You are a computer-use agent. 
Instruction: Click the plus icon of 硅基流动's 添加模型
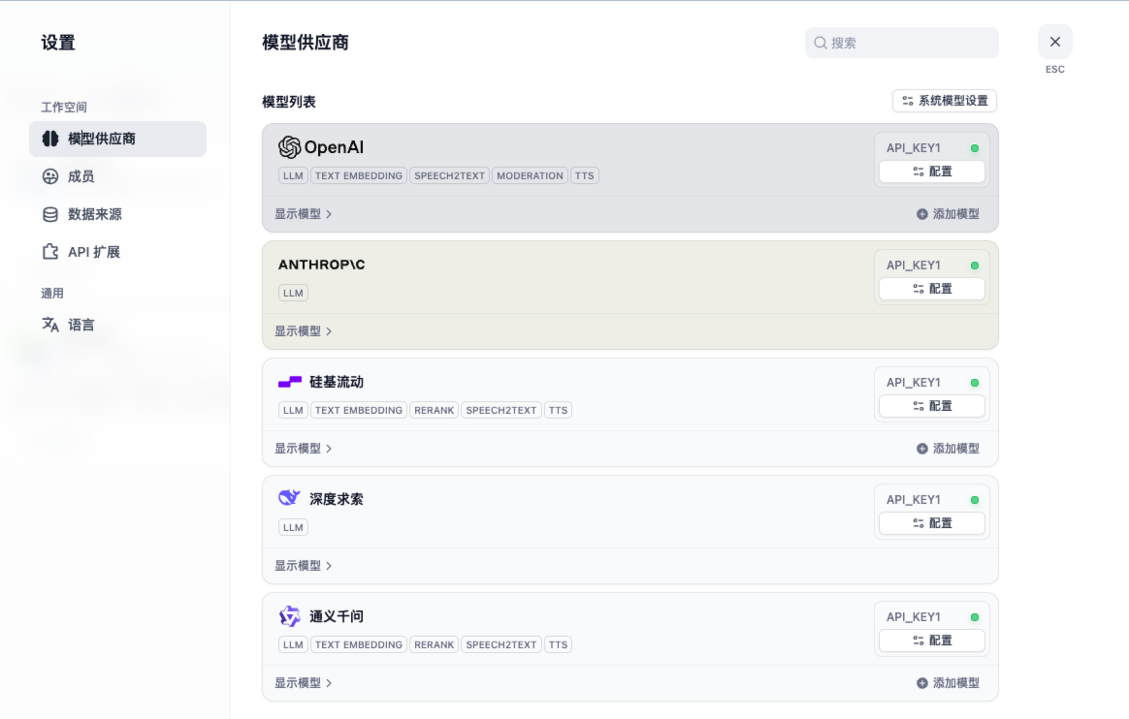(x=921, y=449)
